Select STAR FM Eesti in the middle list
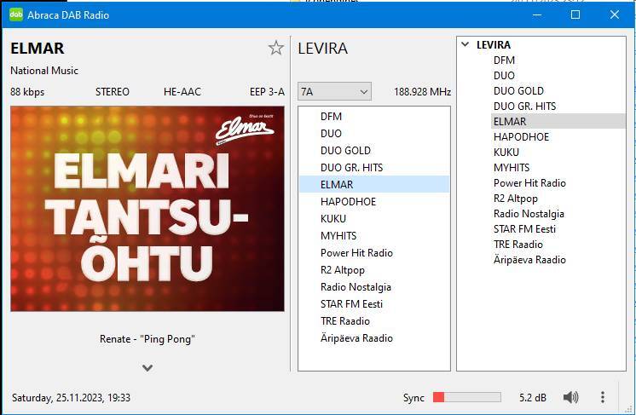 (x=374, y=304)
